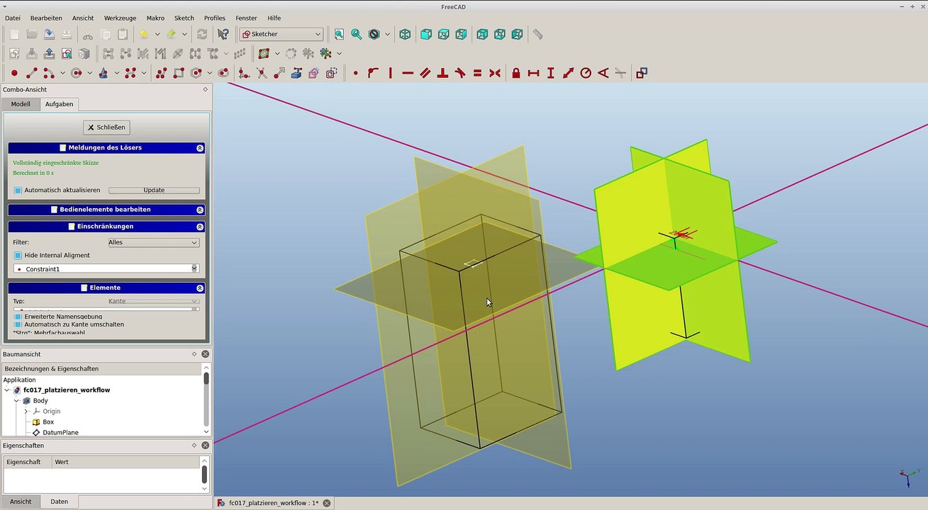Open the Bearbeiten menu

click(x=46, y=18)
